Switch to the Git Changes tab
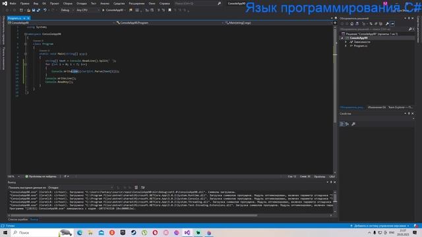The width and height of the screenshot is (422, 237). pyautogui.click(x=377, y=107)
